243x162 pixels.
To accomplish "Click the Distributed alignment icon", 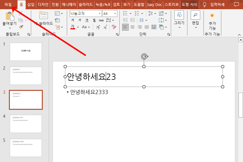I will point(154,27).
